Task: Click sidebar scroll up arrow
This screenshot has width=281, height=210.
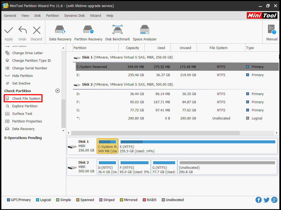Action: point(63,48)
